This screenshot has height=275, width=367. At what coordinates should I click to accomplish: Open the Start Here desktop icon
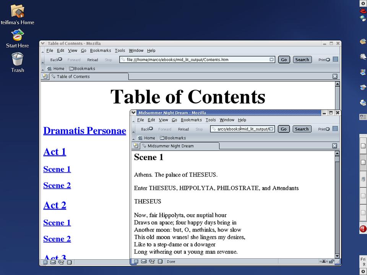(x=17, y=36)
